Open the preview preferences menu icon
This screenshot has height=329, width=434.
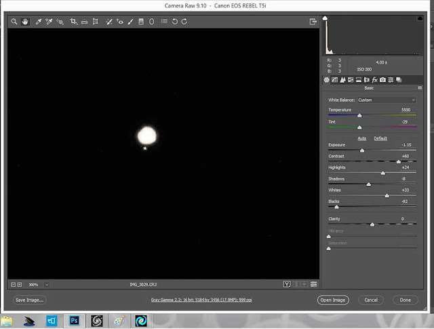coord(313,284)
